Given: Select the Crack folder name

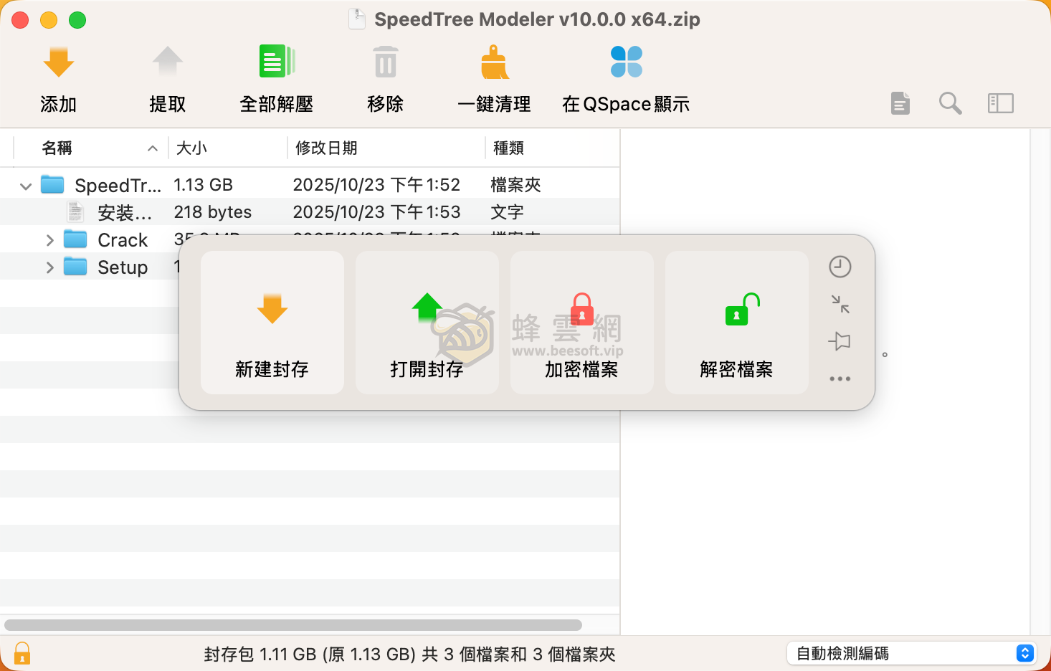Looking at the screenshot, I should click(x=123, y=240).
